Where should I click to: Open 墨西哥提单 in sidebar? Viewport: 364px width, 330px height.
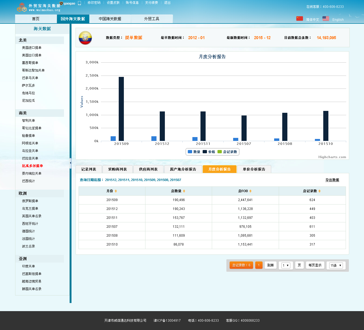click(30, 63)
